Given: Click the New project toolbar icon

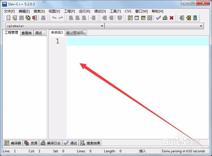Looking at the screenshot, I should (x=182, y=18).
